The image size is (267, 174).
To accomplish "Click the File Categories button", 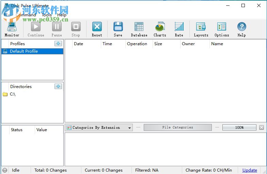I will (x=178, y=127).
